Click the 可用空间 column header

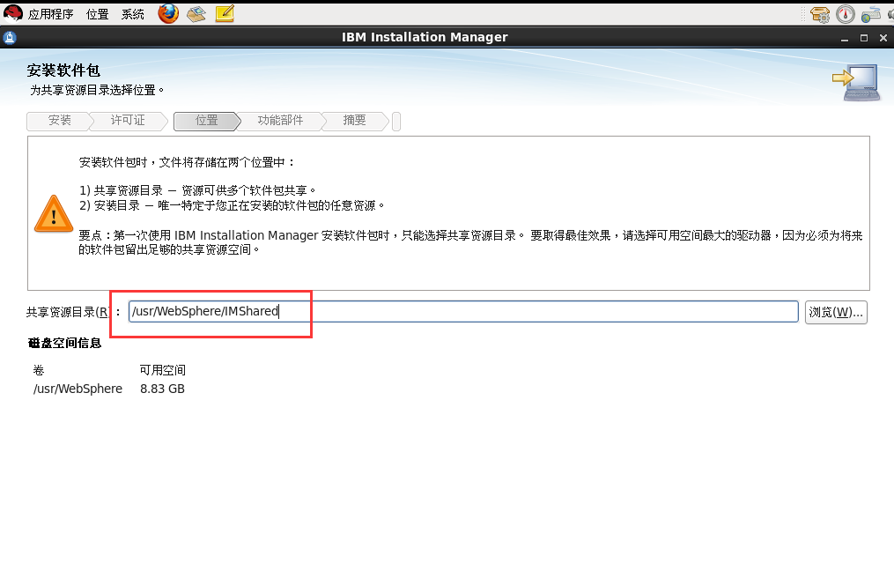click(162, 370)
